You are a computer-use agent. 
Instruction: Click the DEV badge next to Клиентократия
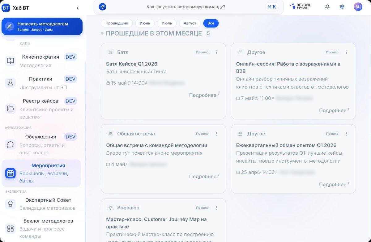70,57
